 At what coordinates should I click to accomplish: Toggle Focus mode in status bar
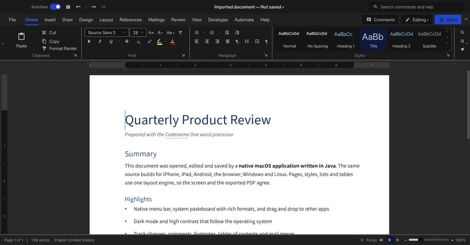(369, 240)
